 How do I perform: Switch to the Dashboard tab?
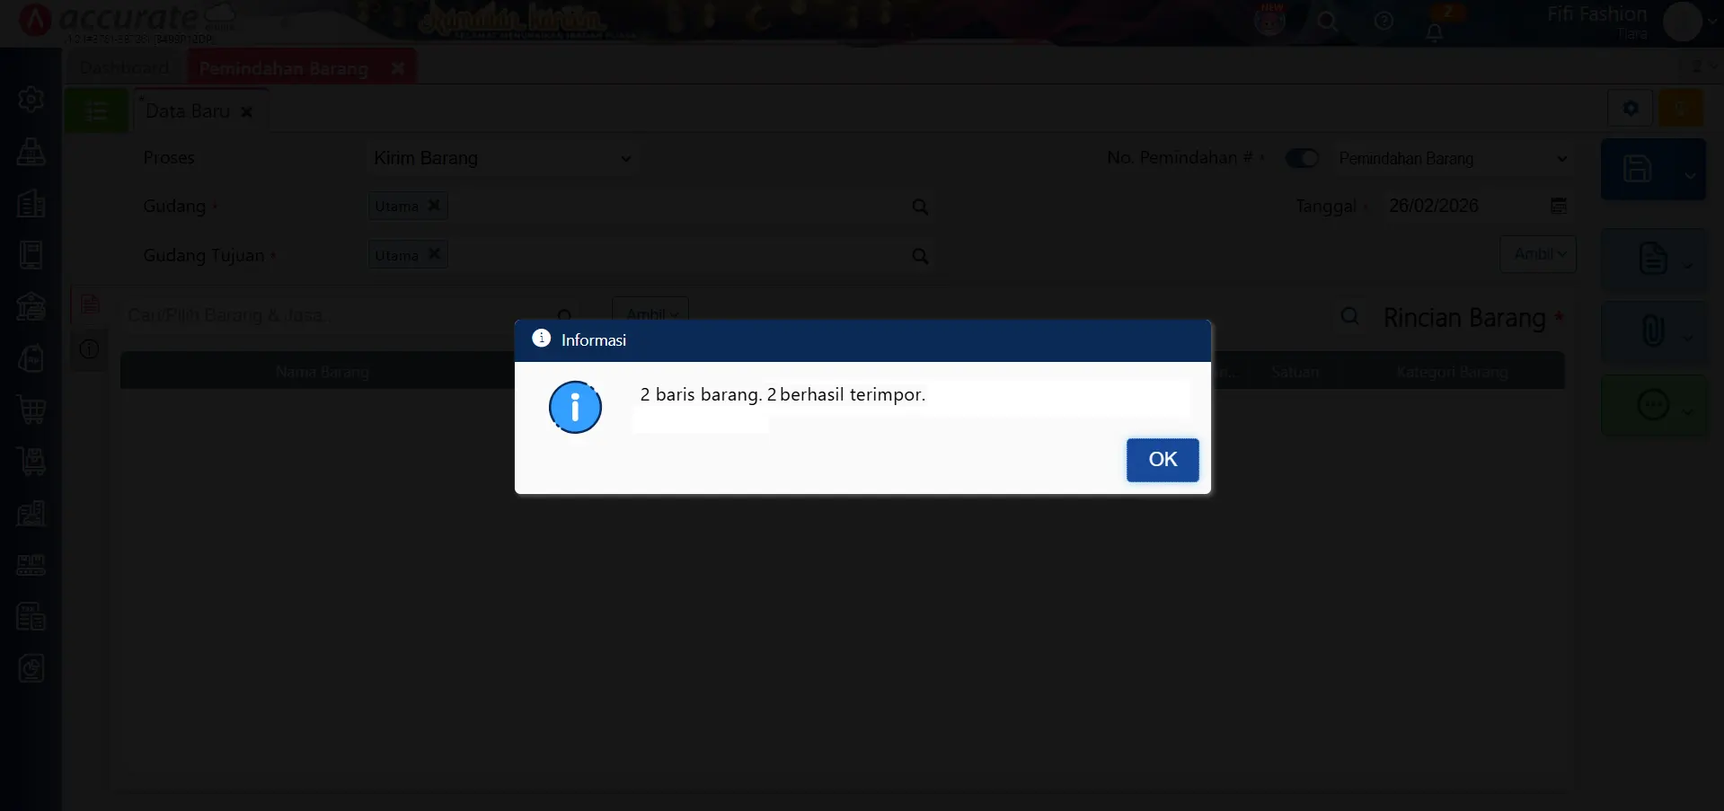(x=124, y=68)
